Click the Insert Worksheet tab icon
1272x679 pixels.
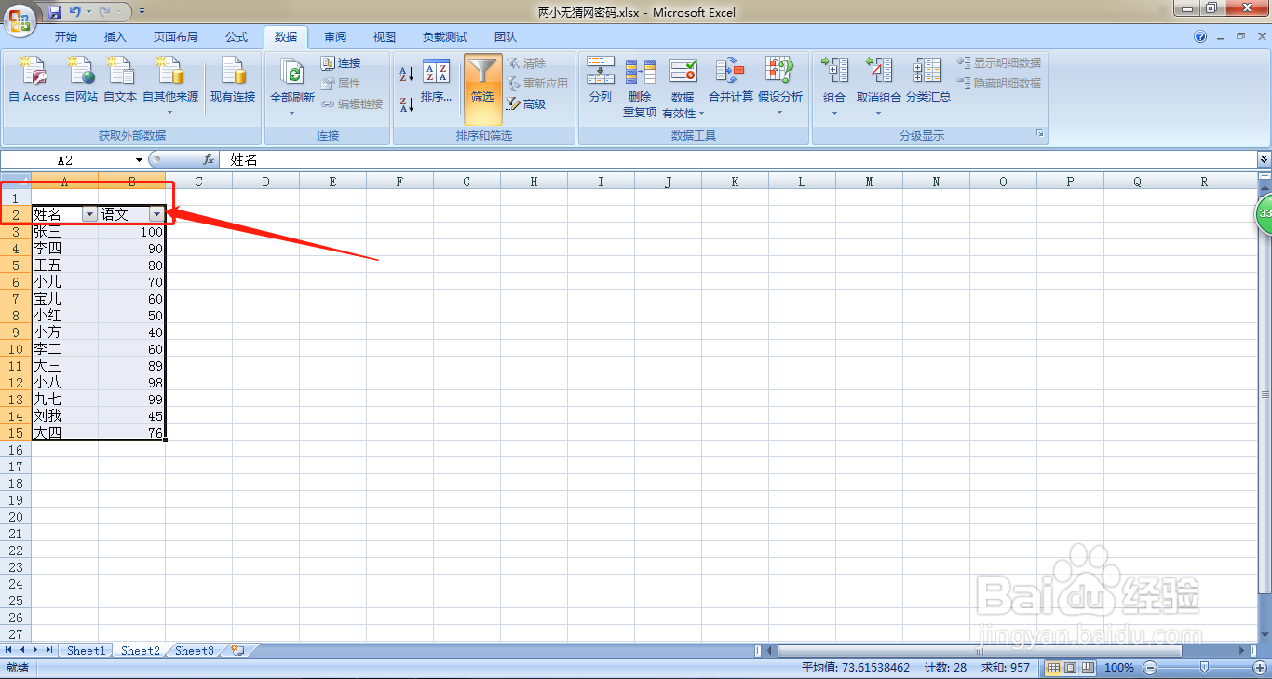[238, 651]
